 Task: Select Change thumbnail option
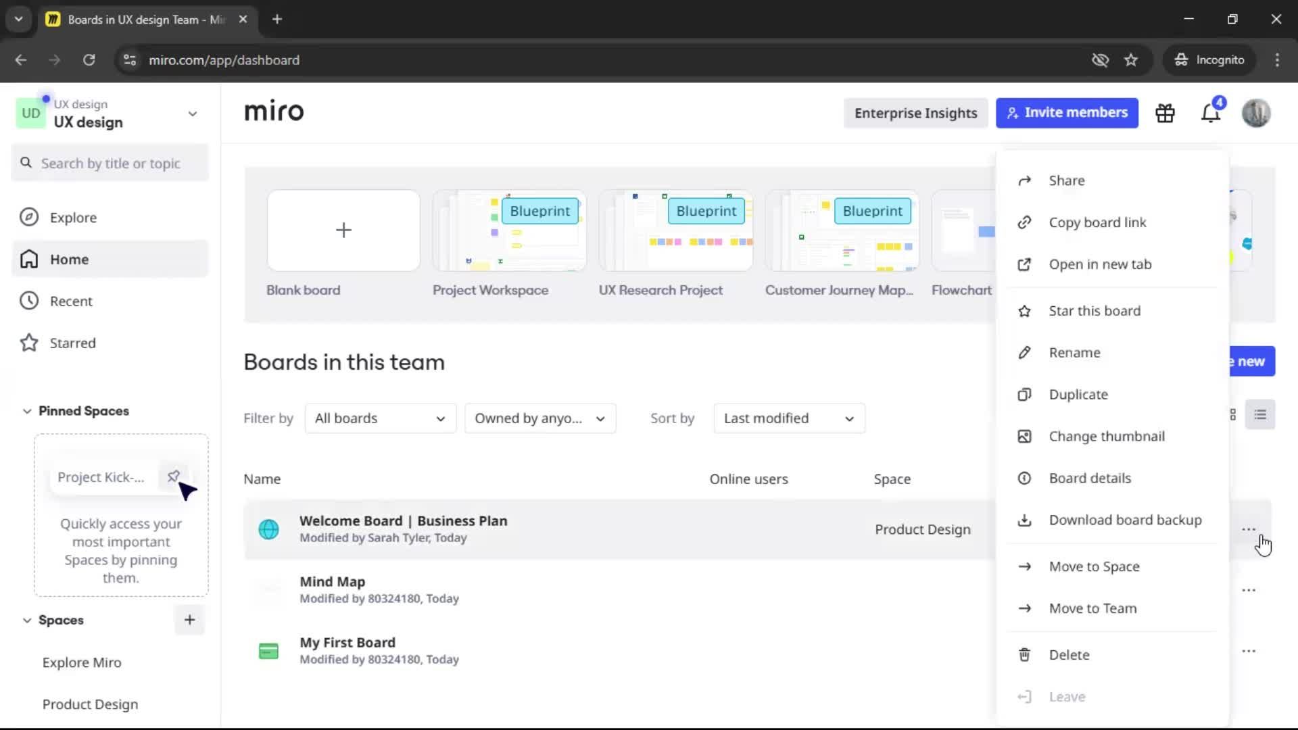[1112, 437]
